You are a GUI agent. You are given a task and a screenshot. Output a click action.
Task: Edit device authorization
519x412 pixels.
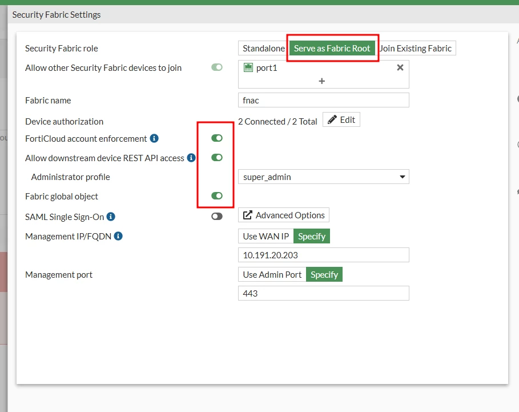pos(341,120)
